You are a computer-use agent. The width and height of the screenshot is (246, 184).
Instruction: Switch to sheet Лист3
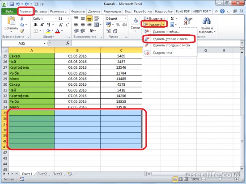[x=57, y=174]
